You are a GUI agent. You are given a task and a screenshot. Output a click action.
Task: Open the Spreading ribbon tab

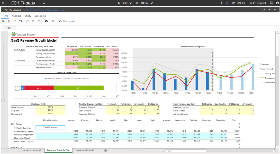tap(40, 16)
